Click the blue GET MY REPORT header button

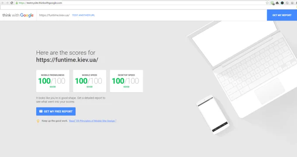(282, 15)
